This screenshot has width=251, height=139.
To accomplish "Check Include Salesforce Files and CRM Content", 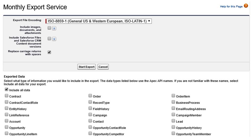I will tap(49, 39).
